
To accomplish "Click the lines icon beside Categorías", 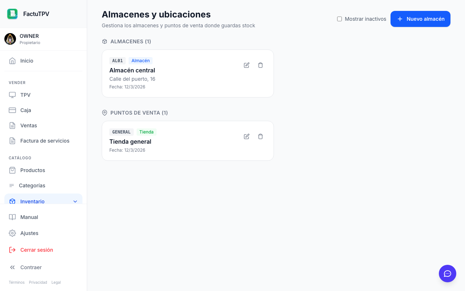I will tap(12, 186).
